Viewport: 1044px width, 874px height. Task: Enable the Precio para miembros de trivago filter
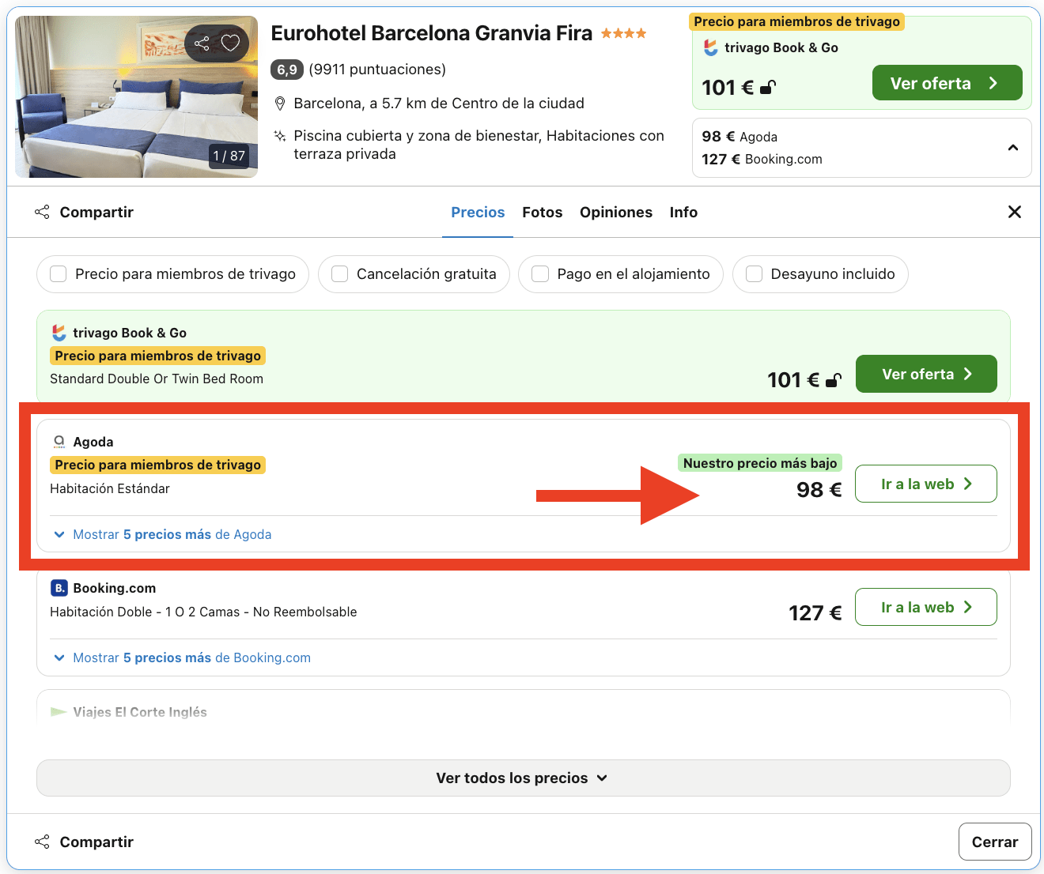58,273
